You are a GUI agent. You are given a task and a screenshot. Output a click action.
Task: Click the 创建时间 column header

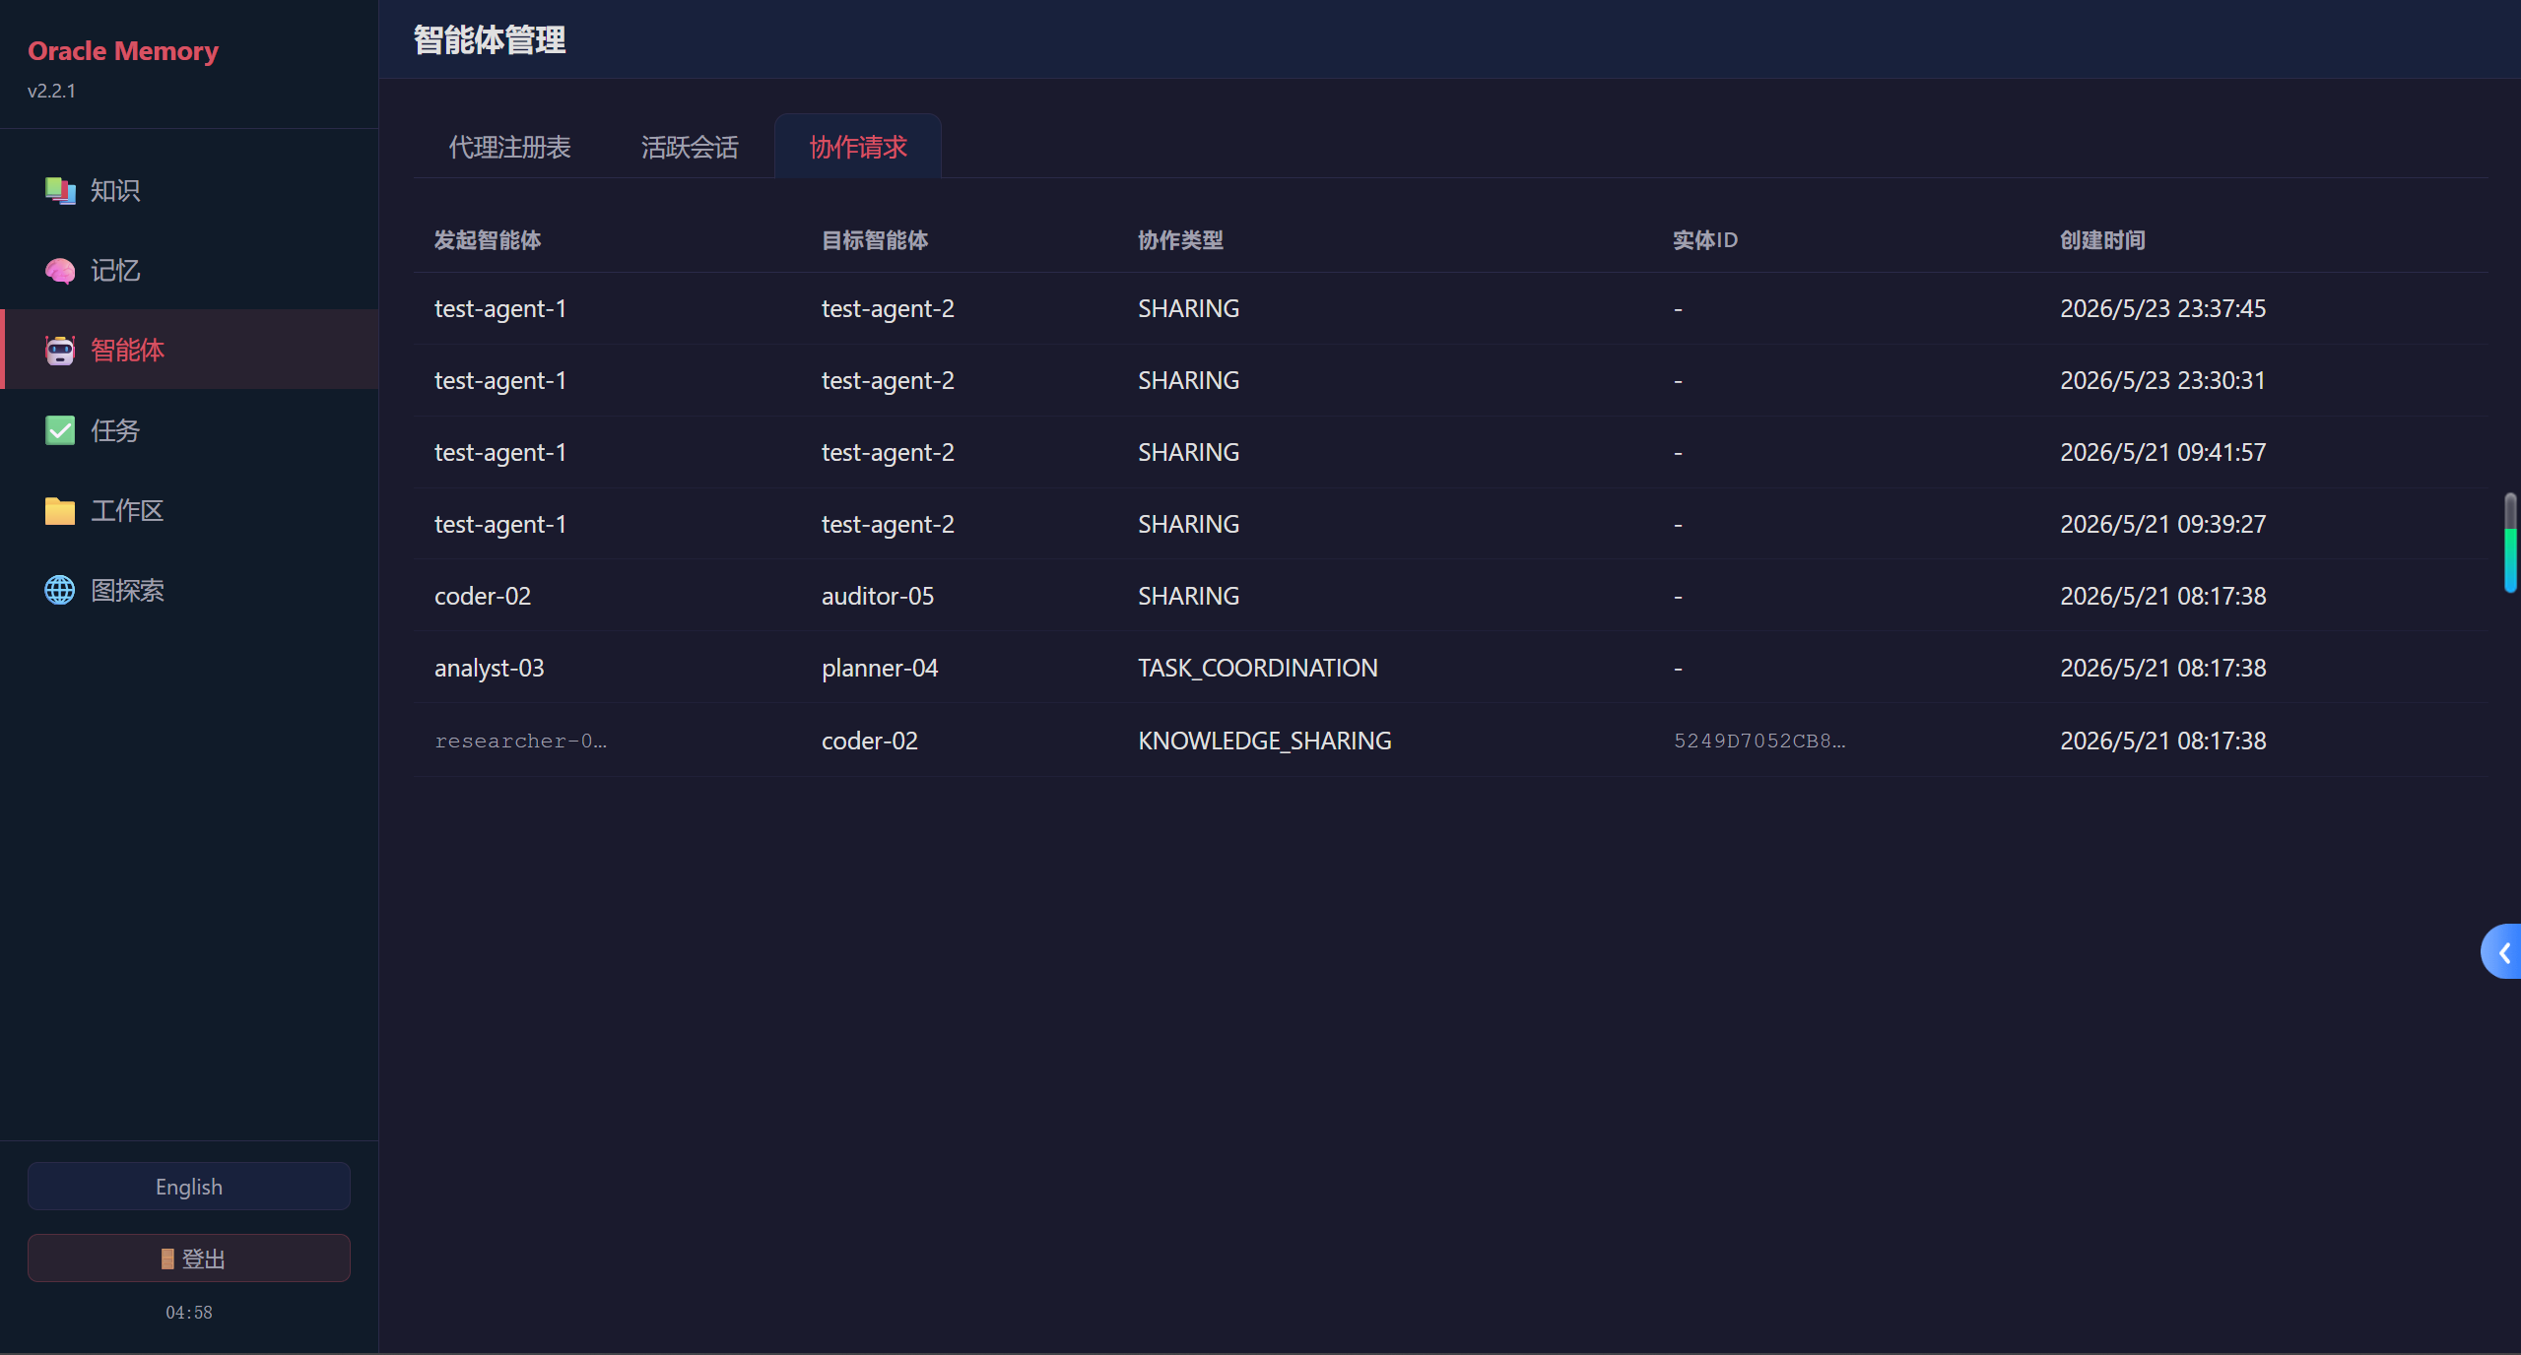pos(2102,240)
